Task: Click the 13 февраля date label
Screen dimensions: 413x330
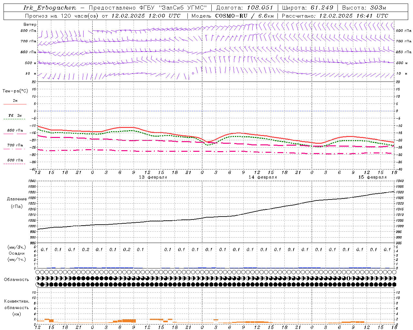Action: tap(153, 177)
